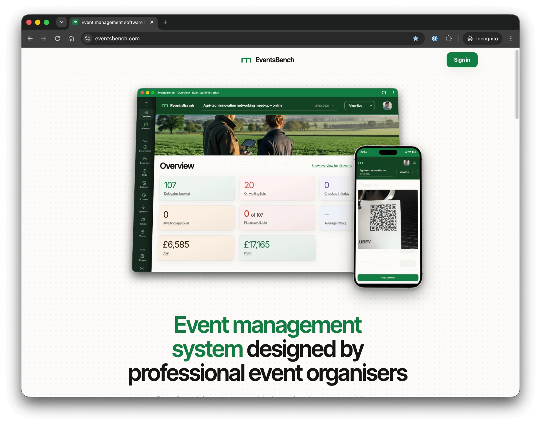Expand the arrow beside View live
This screenshot has height=425, width=541.
tap(371, 106)
